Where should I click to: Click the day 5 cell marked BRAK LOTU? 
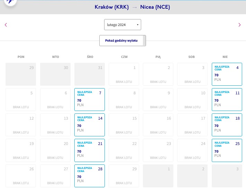point(21,100)
